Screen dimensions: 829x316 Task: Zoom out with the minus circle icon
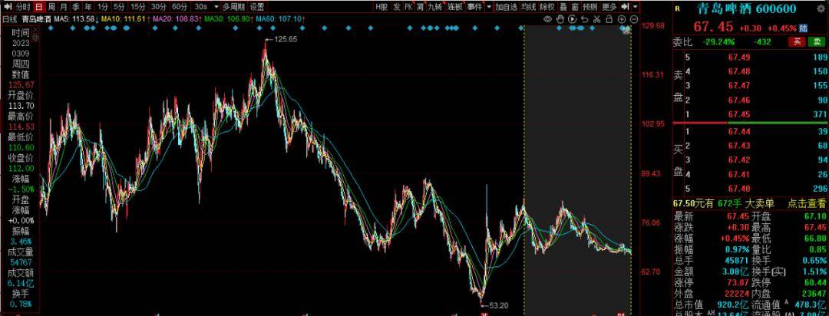point(634,19)
